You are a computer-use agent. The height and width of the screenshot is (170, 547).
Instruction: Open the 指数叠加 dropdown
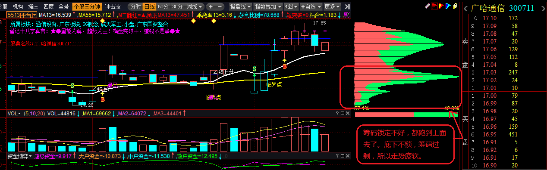(x=268, y=6)
